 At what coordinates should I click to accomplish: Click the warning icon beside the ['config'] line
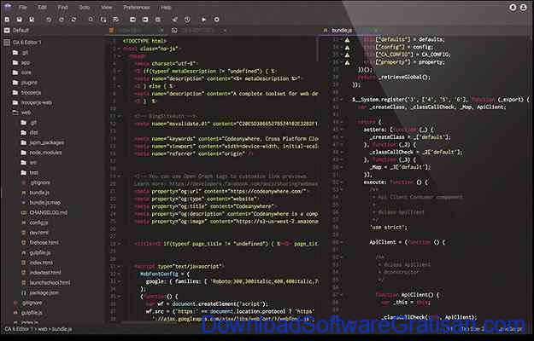(347, 47)
